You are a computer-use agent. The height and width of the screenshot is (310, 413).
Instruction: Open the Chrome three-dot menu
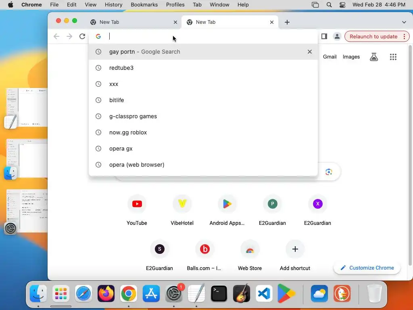pos(404,36)
